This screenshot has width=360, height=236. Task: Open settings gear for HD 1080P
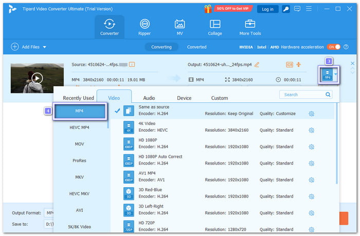(x=311, y=147)
